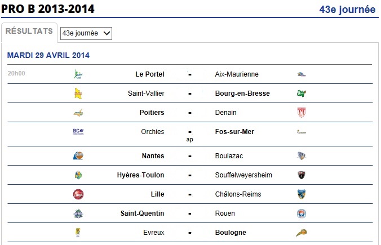Click the Saint-Quentin team name

pos(142,213)
